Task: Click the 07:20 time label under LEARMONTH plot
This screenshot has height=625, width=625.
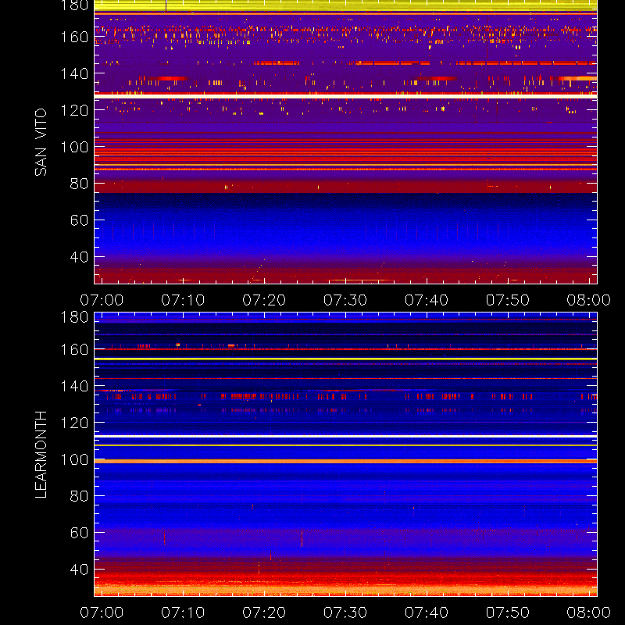Action: [264, 612]
